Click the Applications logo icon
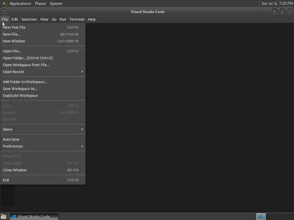The height and width of the screenshot is (220, 294). (5, 3)
